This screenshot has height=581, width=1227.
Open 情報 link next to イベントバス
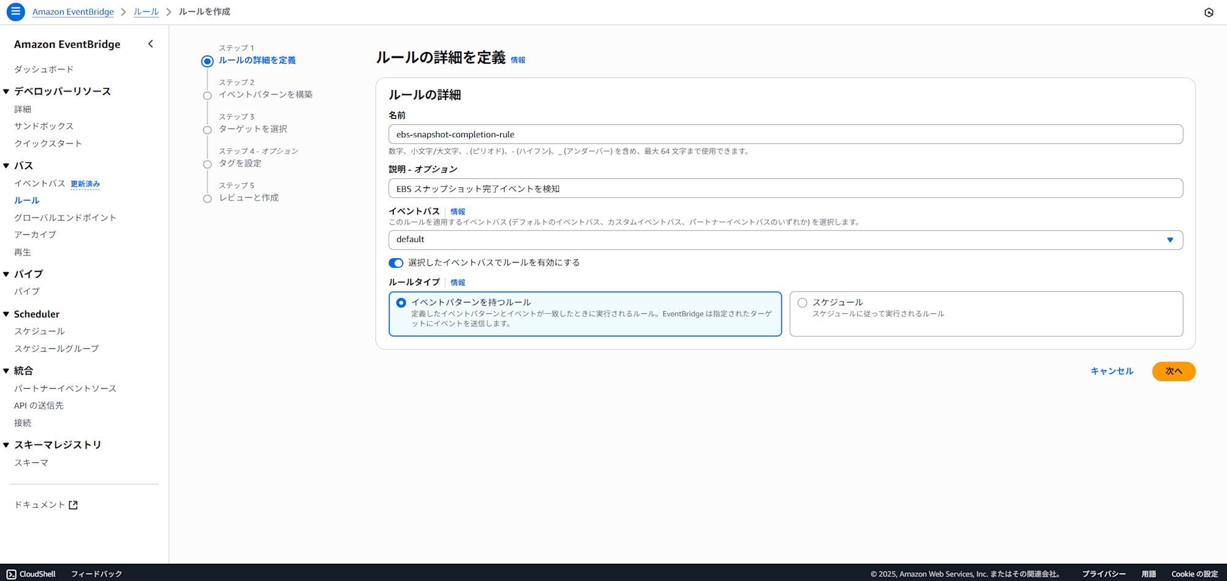[x=458, y=211]
